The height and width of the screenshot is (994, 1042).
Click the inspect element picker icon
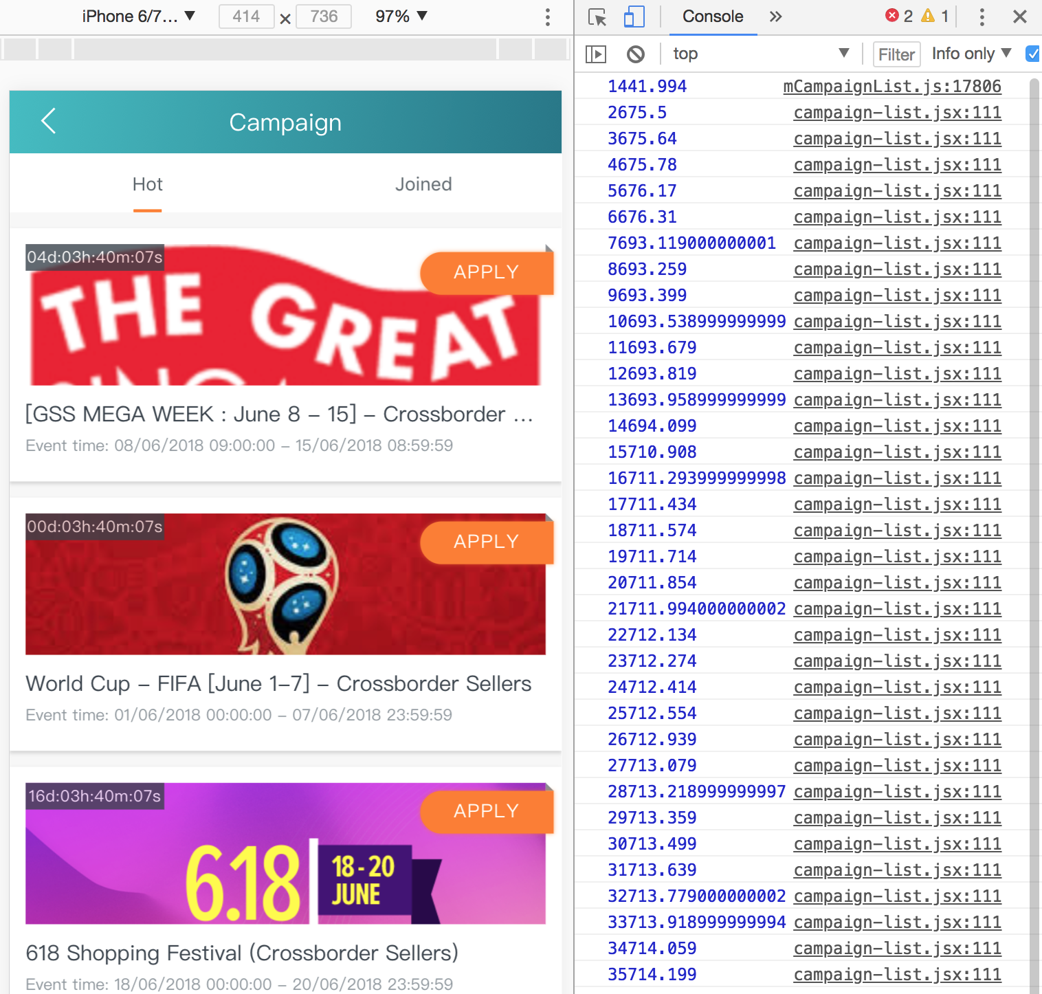click(x=597, y=17)
